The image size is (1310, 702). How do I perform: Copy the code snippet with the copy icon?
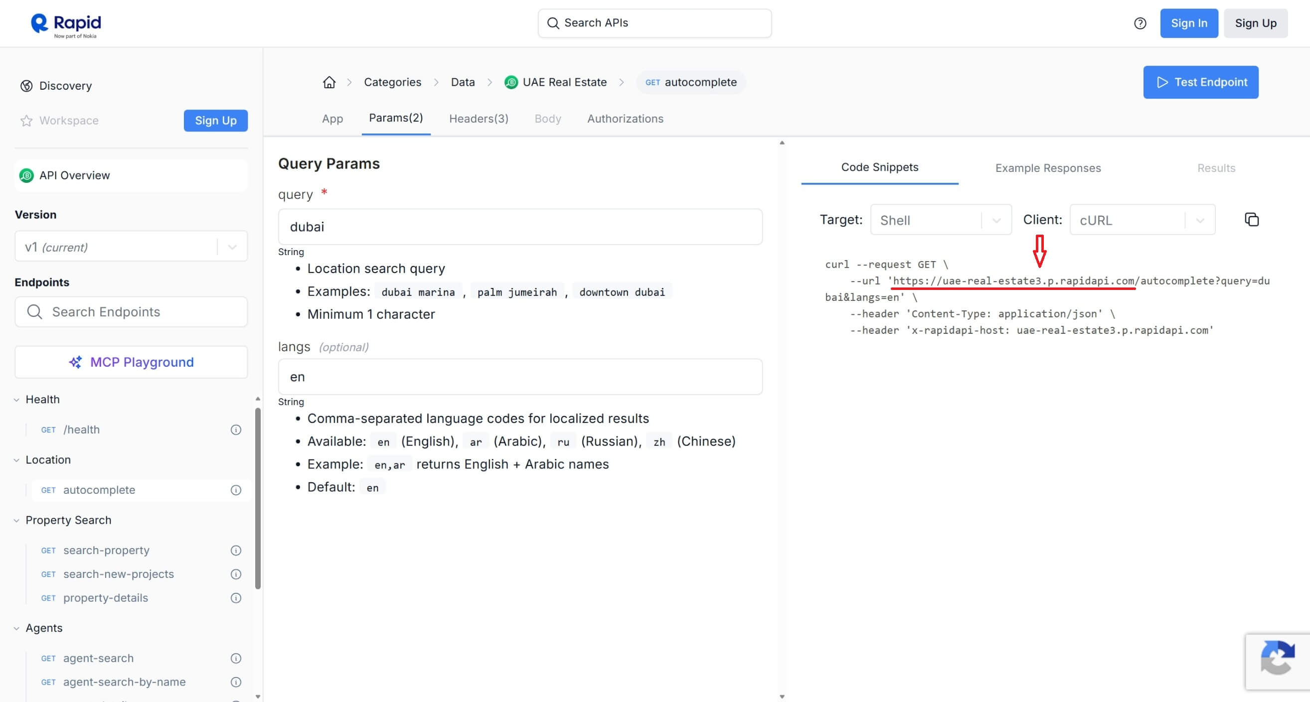tap(1252, 220)
